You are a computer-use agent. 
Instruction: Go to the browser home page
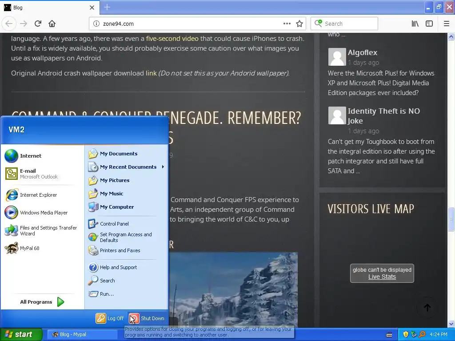tap(52, 24)
